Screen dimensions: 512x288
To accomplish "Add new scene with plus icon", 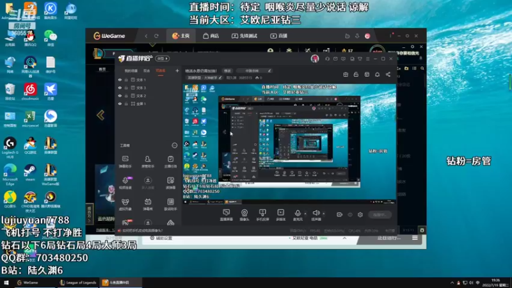I will (x=177, y=70).
